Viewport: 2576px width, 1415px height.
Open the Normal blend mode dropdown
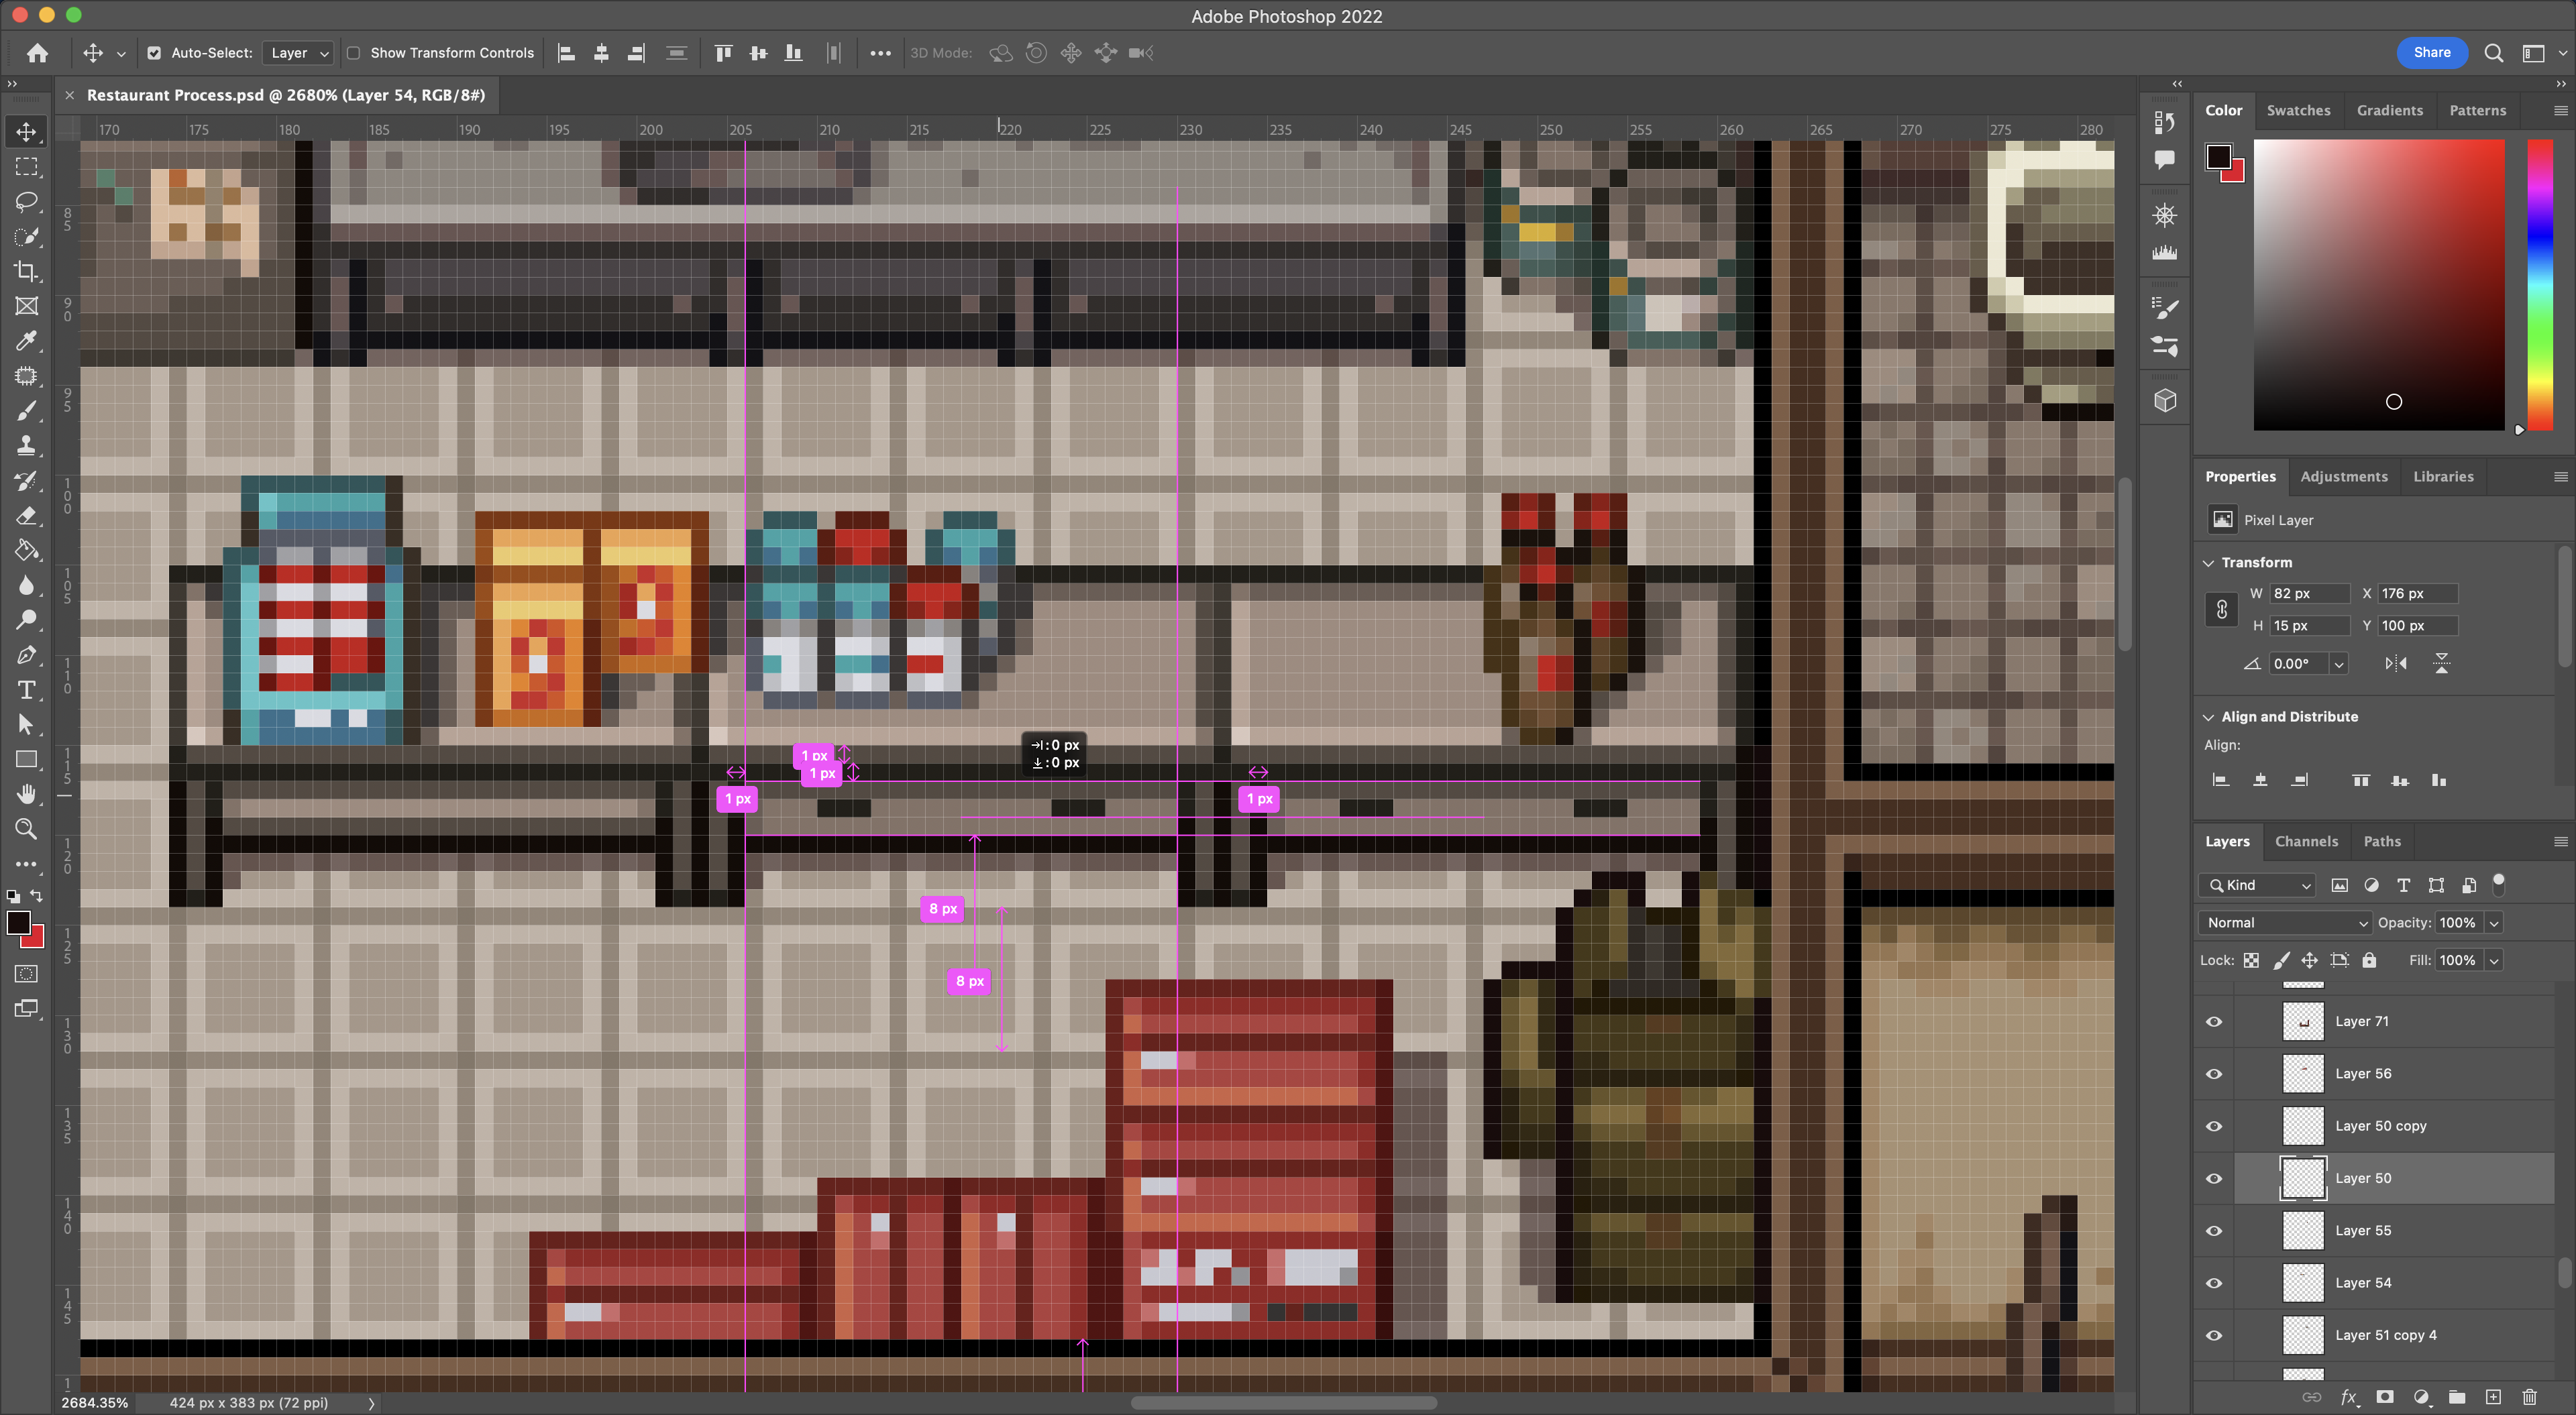coord(2285,923)
